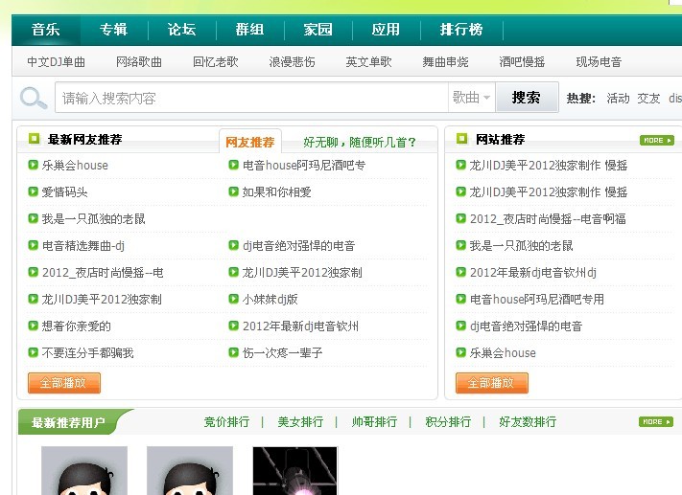This screenshot has height=495, width=682.
Task: Open the 群组 navigation tab
Action: [x=249, y=30]
